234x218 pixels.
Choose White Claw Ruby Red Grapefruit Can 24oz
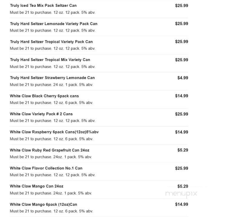point(49,150)
